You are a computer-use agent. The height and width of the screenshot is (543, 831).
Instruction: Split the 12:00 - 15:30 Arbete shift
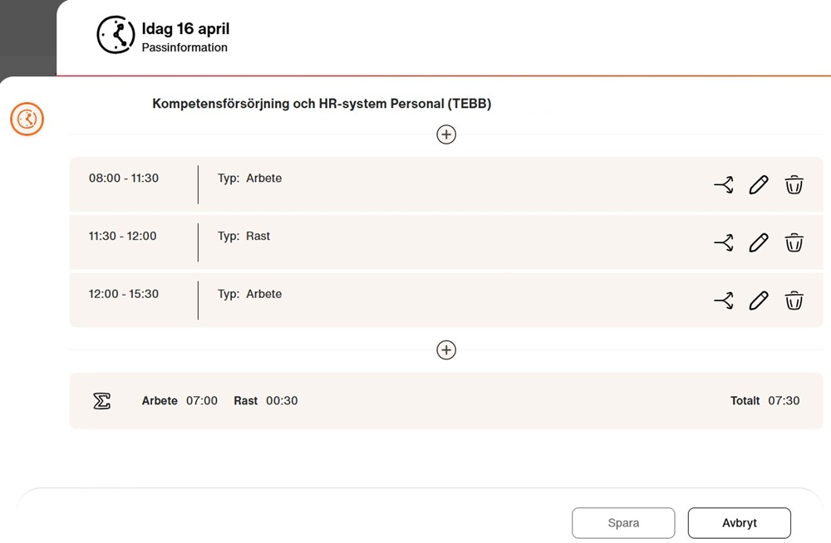click(724, 301)
